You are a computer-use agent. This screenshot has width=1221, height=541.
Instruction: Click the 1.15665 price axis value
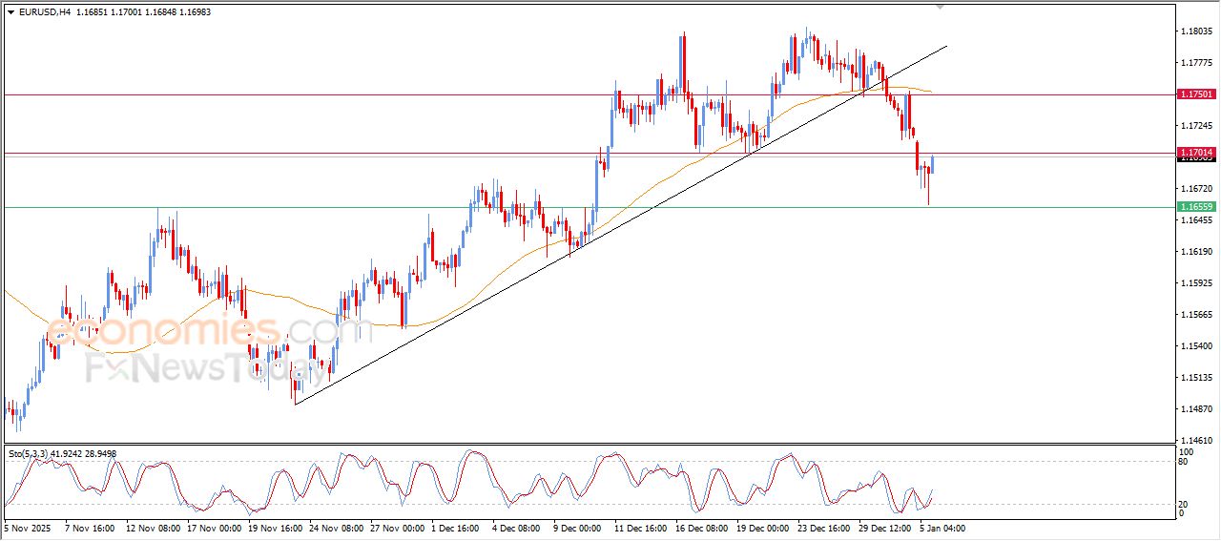coord(1197,315)
